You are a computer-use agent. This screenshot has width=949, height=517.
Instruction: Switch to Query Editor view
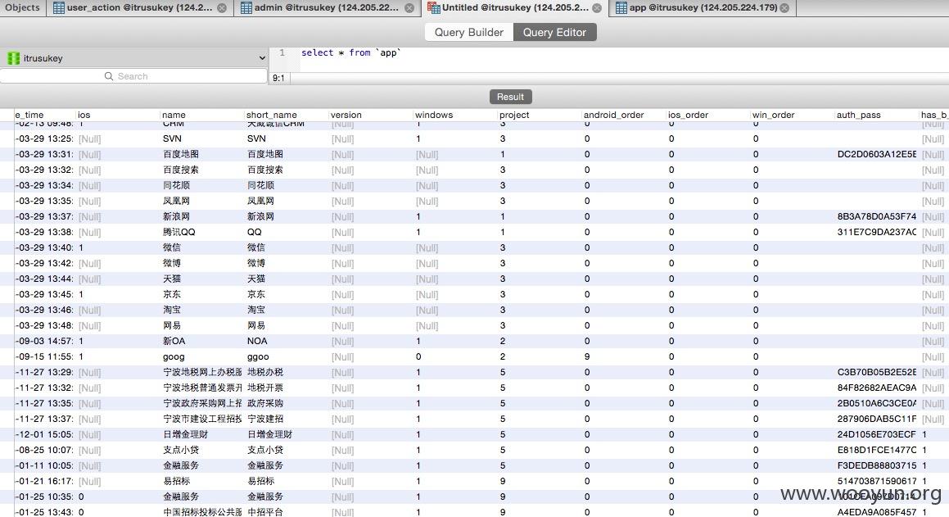pyautogui.click(x=554, y=32)
